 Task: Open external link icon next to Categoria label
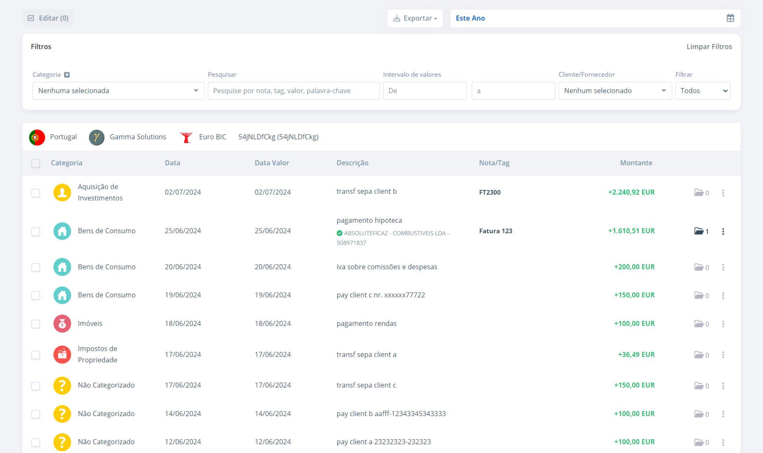click(x=67, y=75)
